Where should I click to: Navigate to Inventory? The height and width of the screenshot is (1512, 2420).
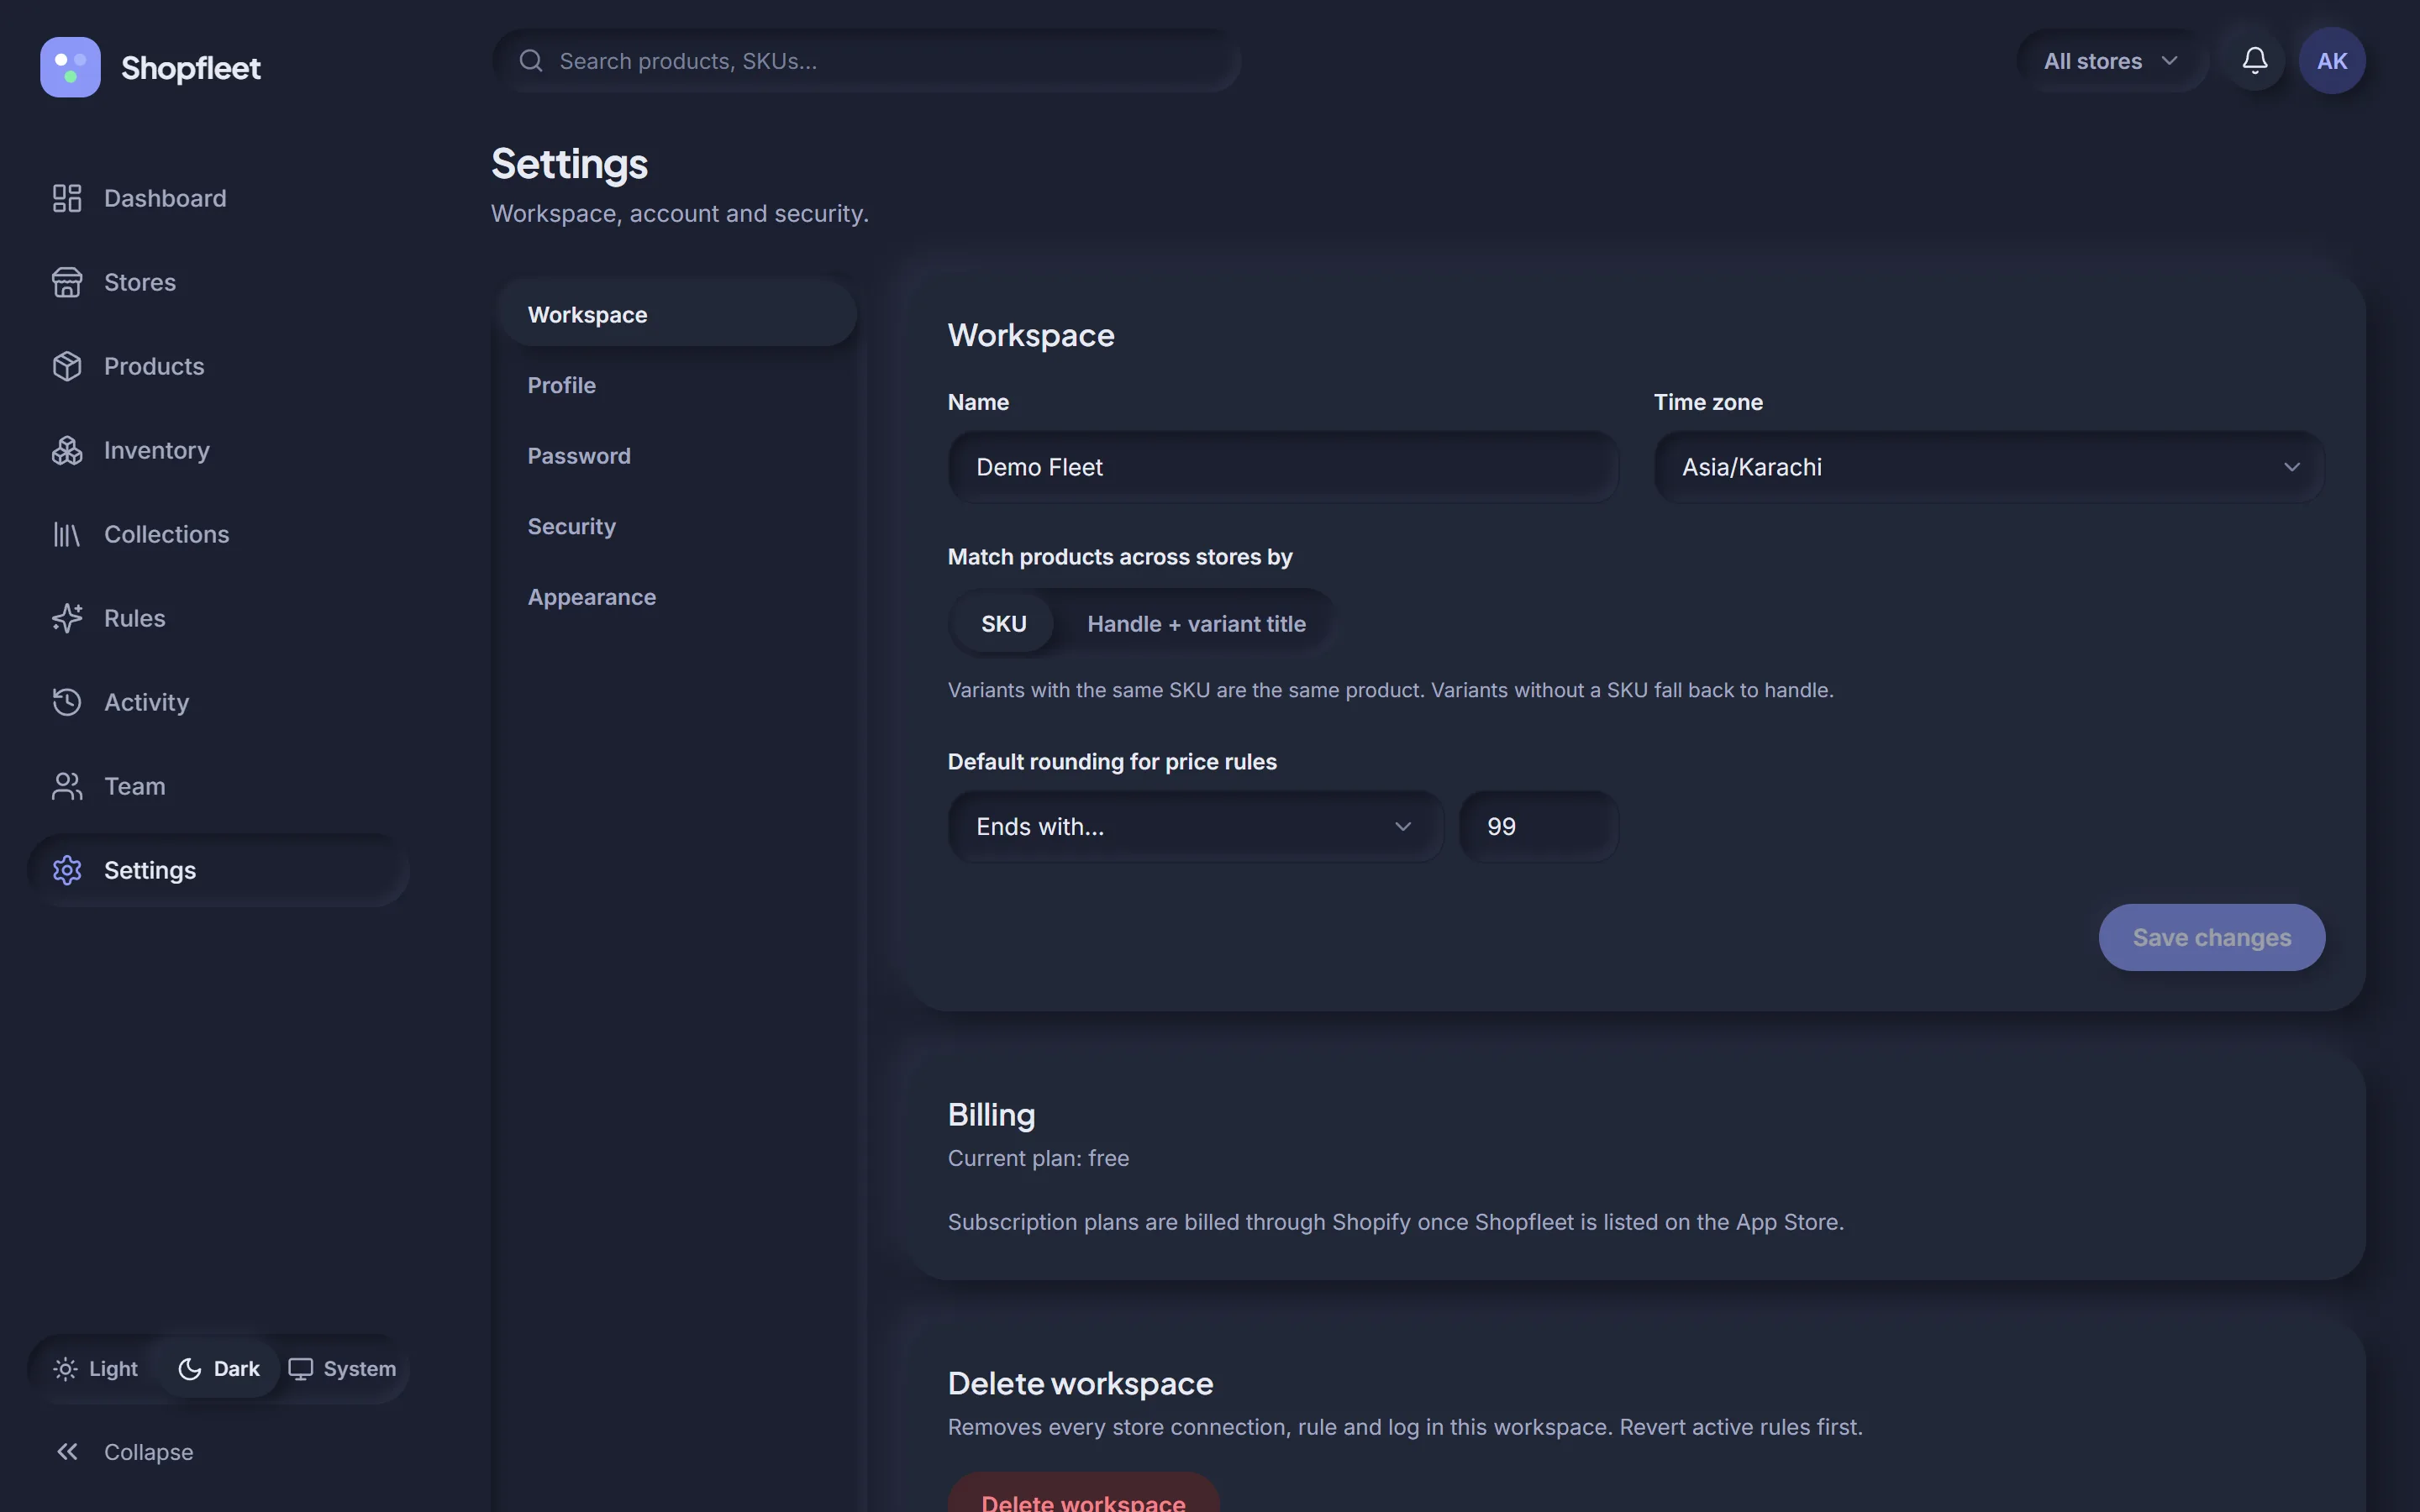click(218, 450)
